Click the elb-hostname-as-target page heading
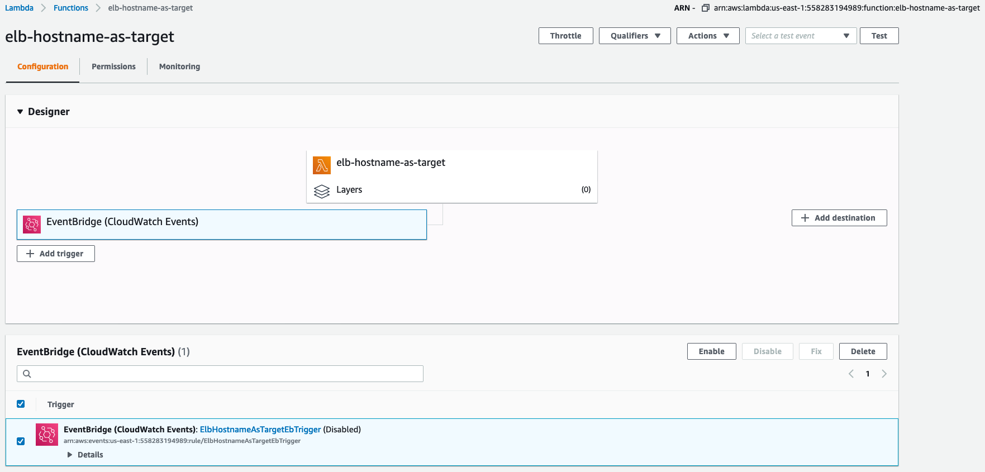Viewport: 985px width, 472px height. coord(89,37)
